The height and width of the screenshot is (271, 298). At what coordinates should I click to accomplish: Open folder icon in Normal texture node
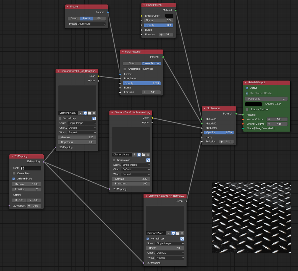coord(178,233)
